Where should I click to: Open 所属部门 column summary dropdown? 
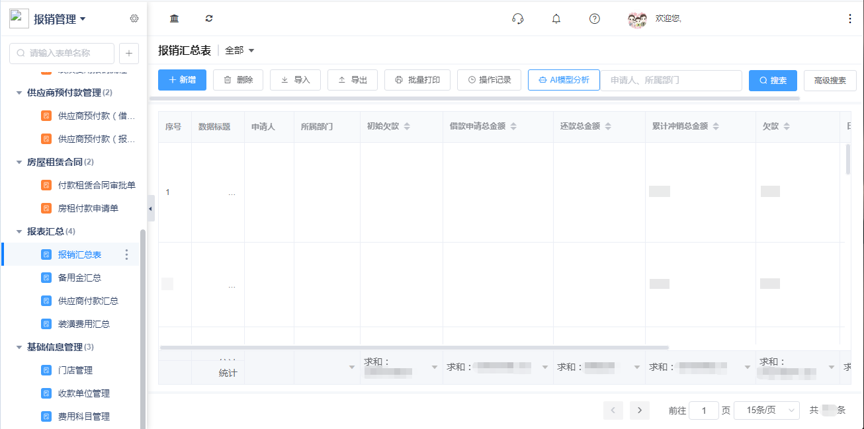352,367
